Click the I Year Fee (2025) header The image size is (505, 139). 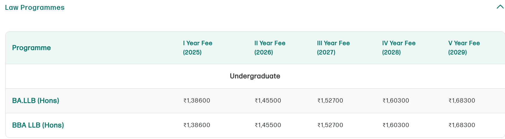point(198,48)
